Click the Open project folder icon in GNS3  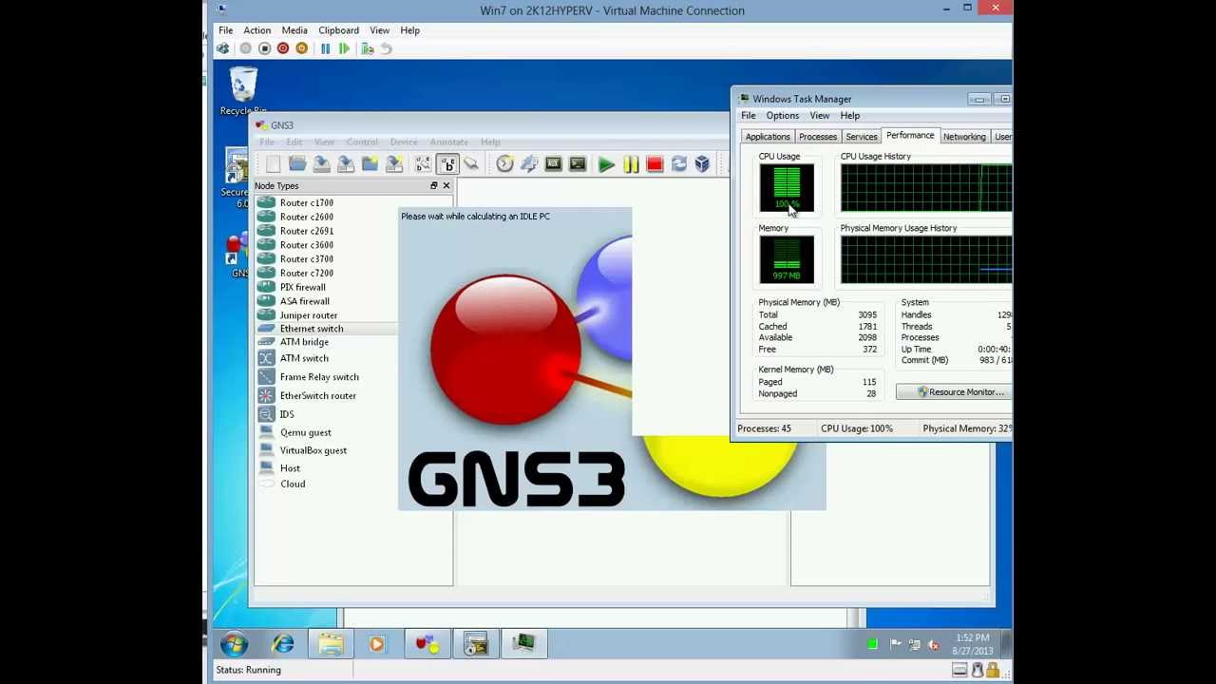pos(297,164)
